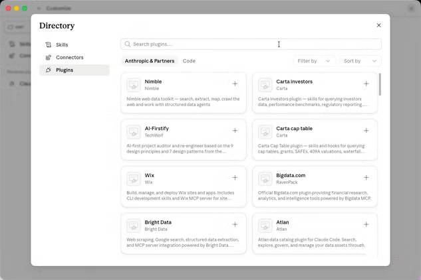Click the TechWolf publisher name
Screen dimensions: 421x280
(x=154, y=135)
